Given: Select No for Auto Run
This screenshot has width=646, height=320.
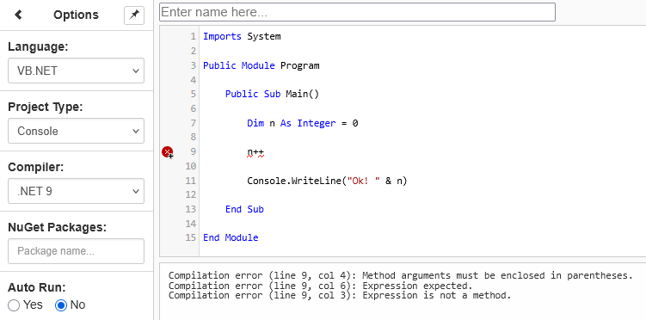Looking at the screenshot, I should (x=61, y=305).
